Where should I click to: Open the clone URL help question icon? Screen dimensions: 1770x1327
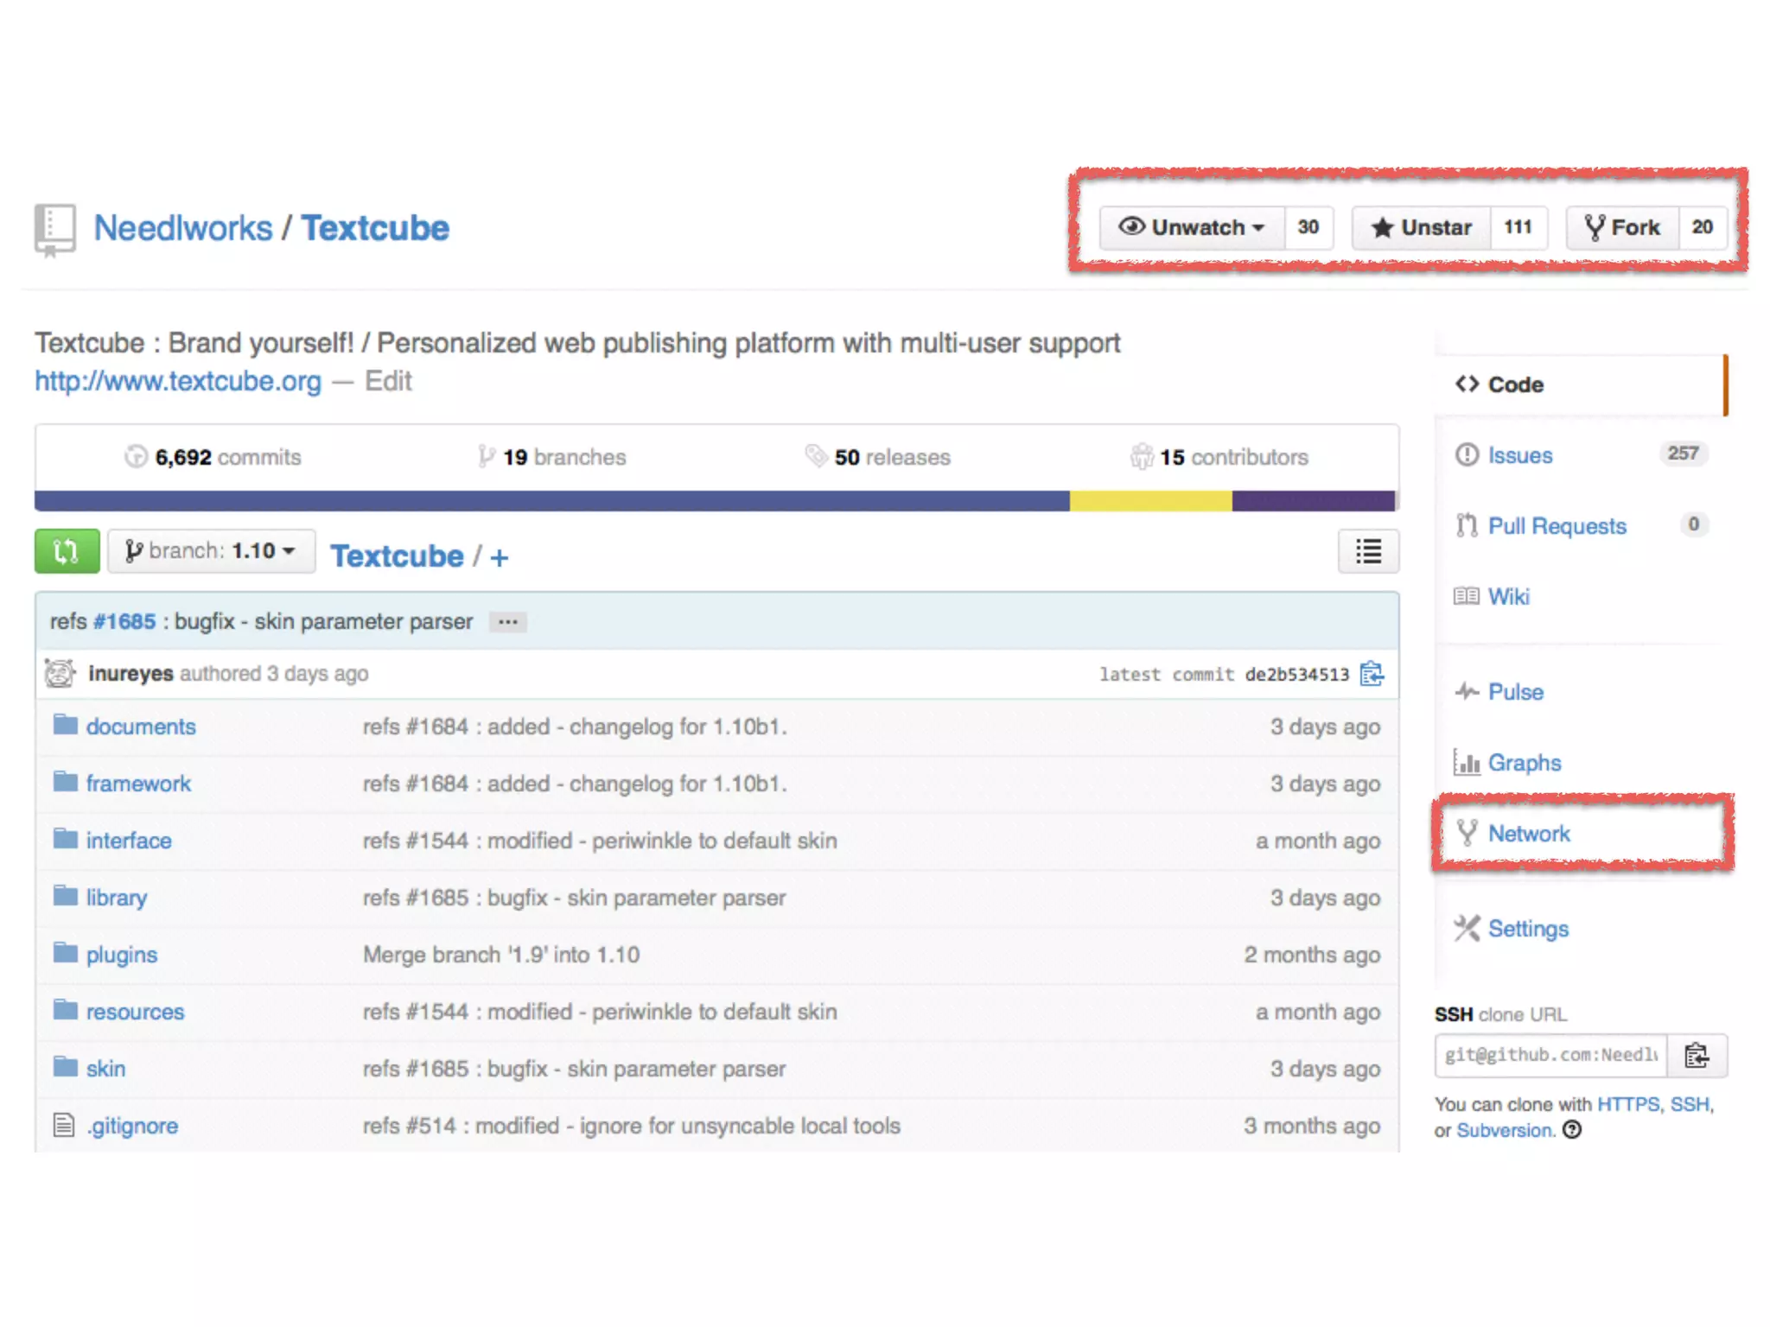(x=1572, y=1130)
